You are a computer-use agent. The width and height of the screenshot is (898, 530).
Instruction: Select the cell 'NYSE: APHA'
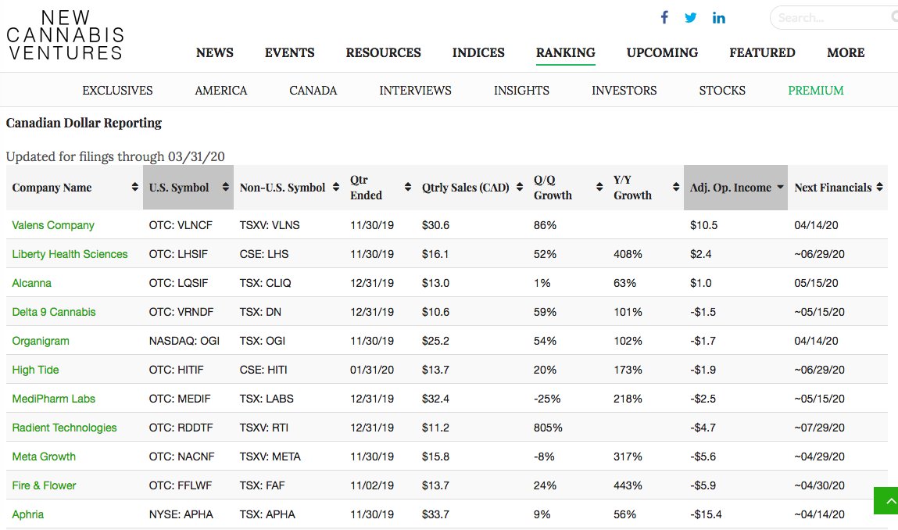pos(181,514)
